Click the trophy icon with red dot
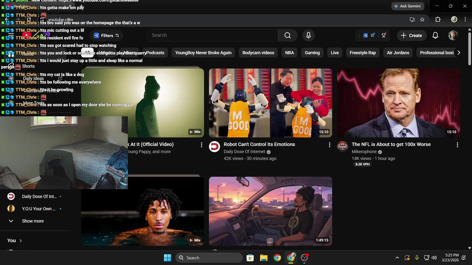This screenshot has width=472, height=265. (x=383, y=35)
